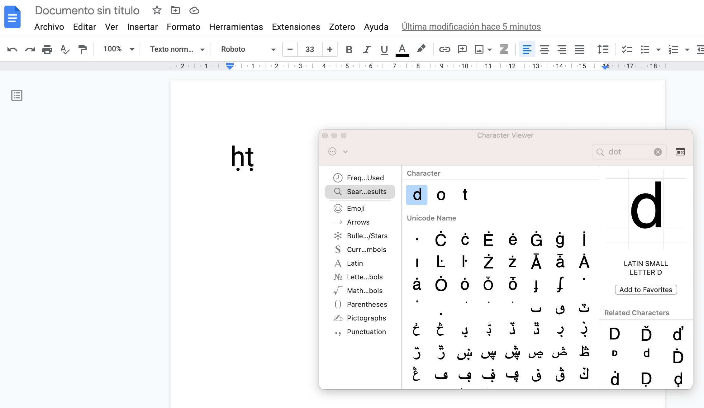Image resolution: width=704 pixels, height=408 pixels.
Task: Select the Paint format roller icon
Action: pos(83,49)
